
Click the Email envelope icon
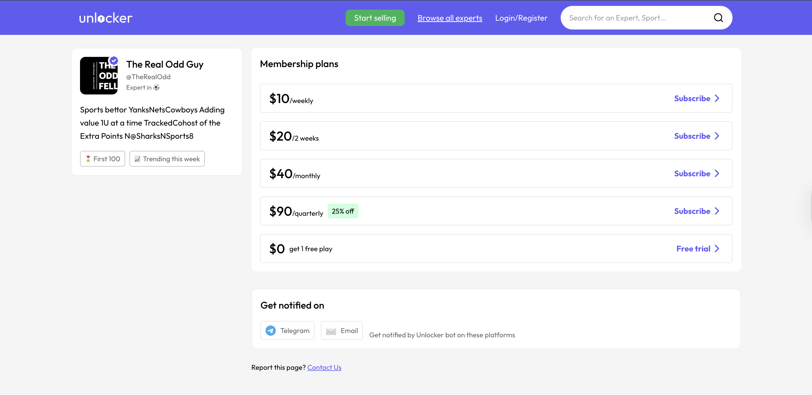click(331, 331)
